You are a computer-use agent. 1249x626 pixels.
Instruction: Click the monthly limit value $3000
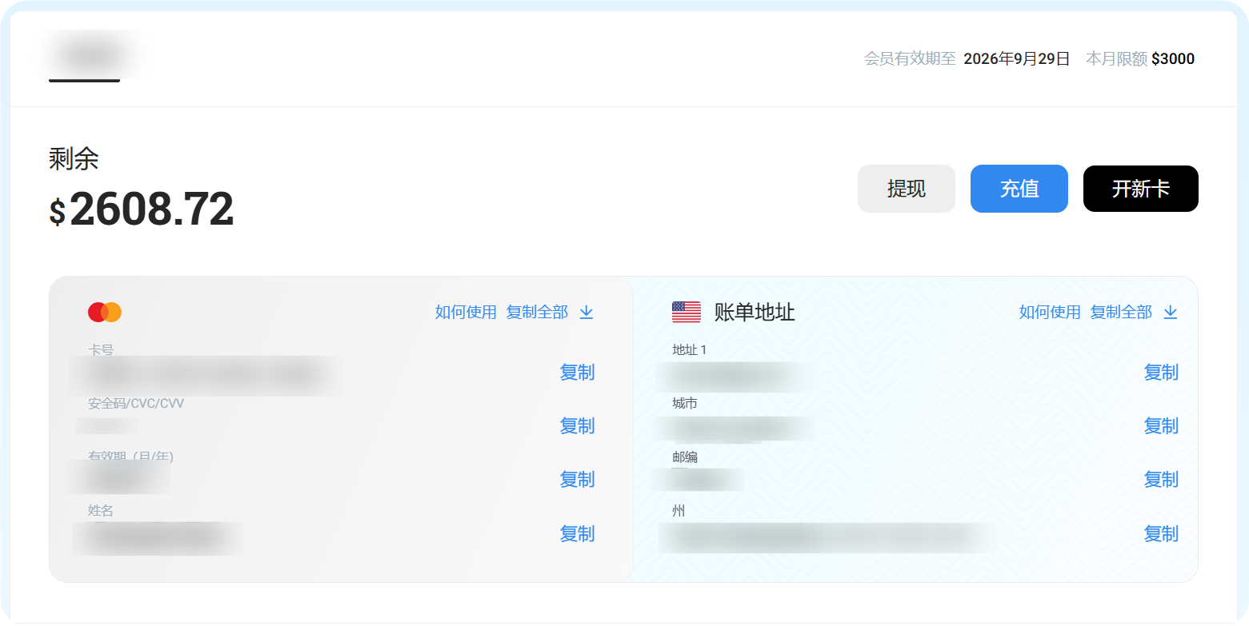(x=1173, y=58)
